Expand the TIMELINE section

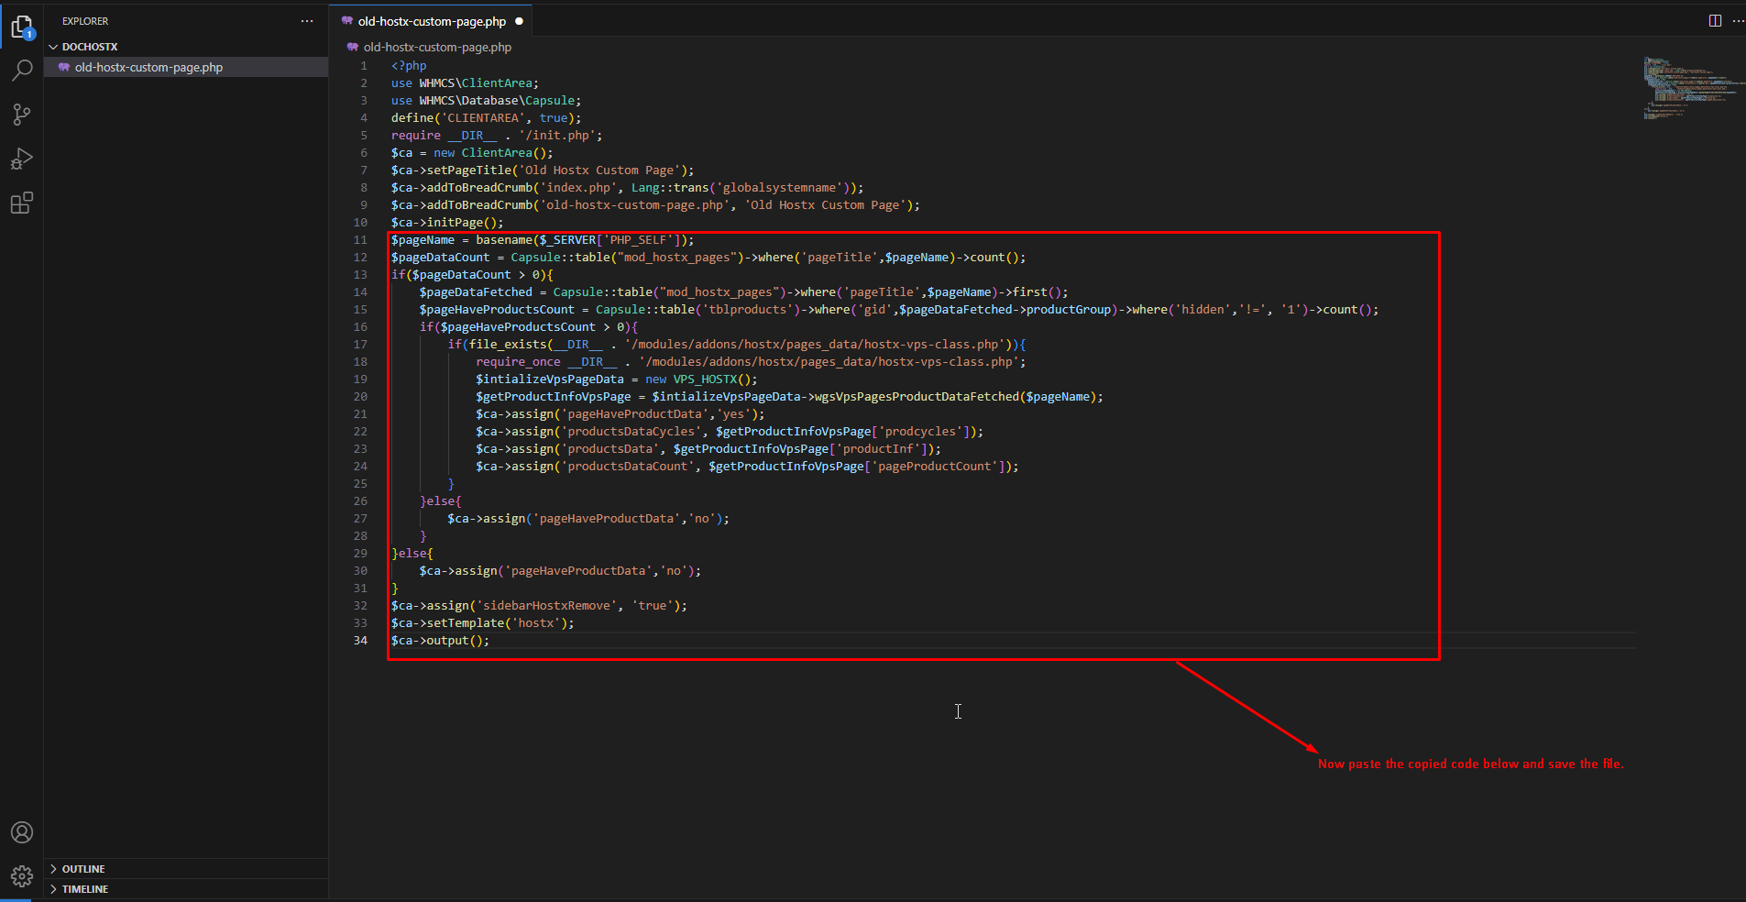[x=84, y=889]
